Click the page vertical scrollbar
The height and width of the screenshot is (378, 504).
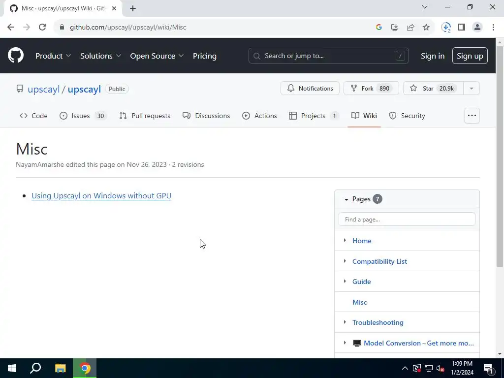coord(500,157)
